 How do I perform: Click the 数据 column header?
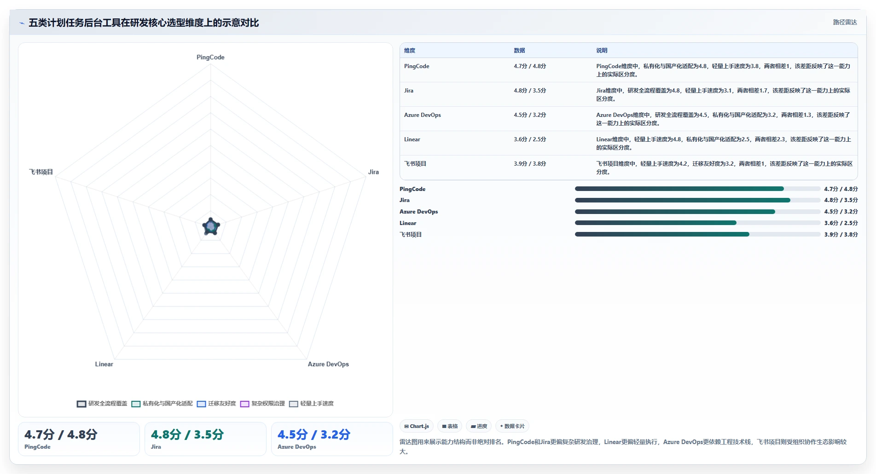[519, 51]
